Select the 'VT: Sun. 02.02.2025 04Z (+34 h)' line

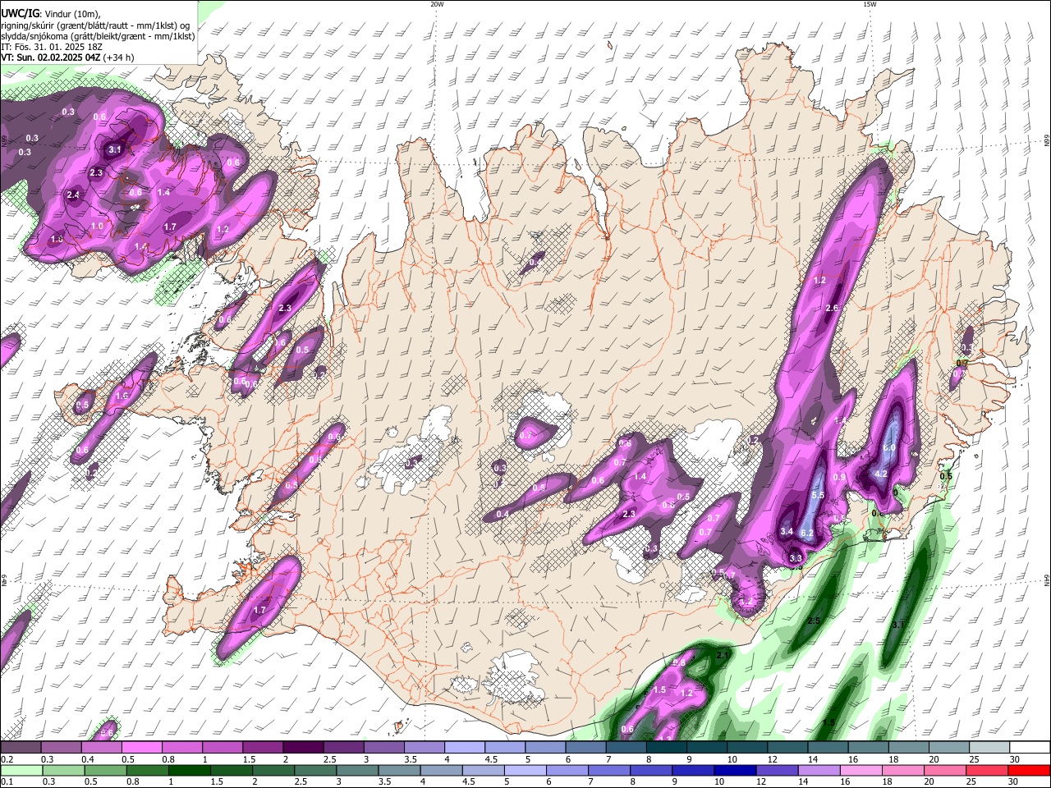pos(67,57)
